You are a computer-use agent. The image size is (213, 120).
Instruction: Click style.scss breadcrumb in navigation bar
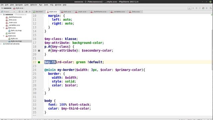tap(18, 8)
